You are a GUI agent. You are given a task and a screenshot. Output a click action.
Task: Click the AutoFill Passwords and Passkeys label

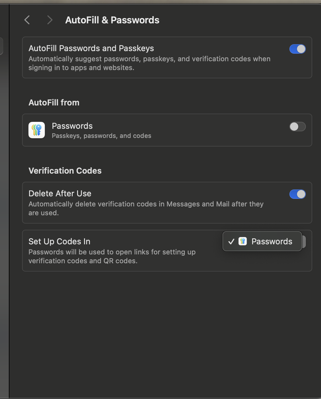pyautogui.click(x=91, y=48)
